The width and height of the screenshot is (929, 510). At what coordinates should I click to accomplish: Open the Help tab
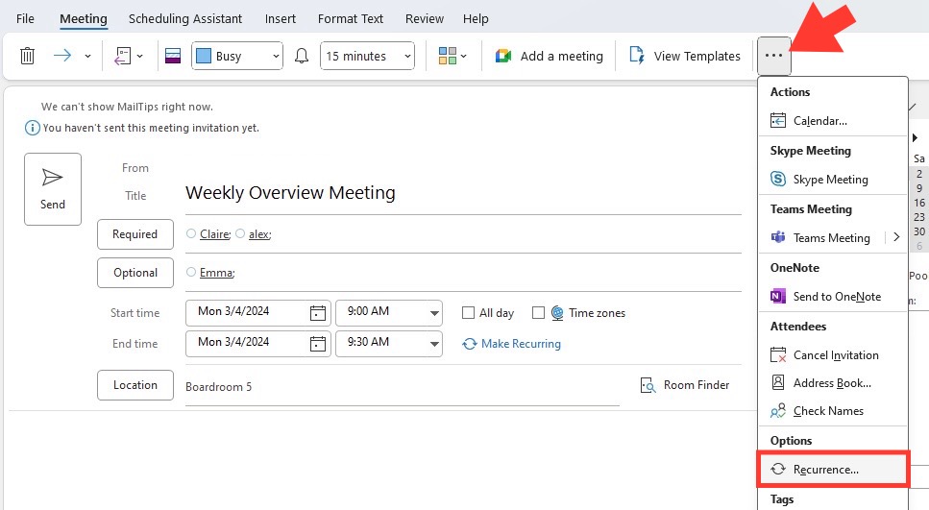click(x=476, y=19)
